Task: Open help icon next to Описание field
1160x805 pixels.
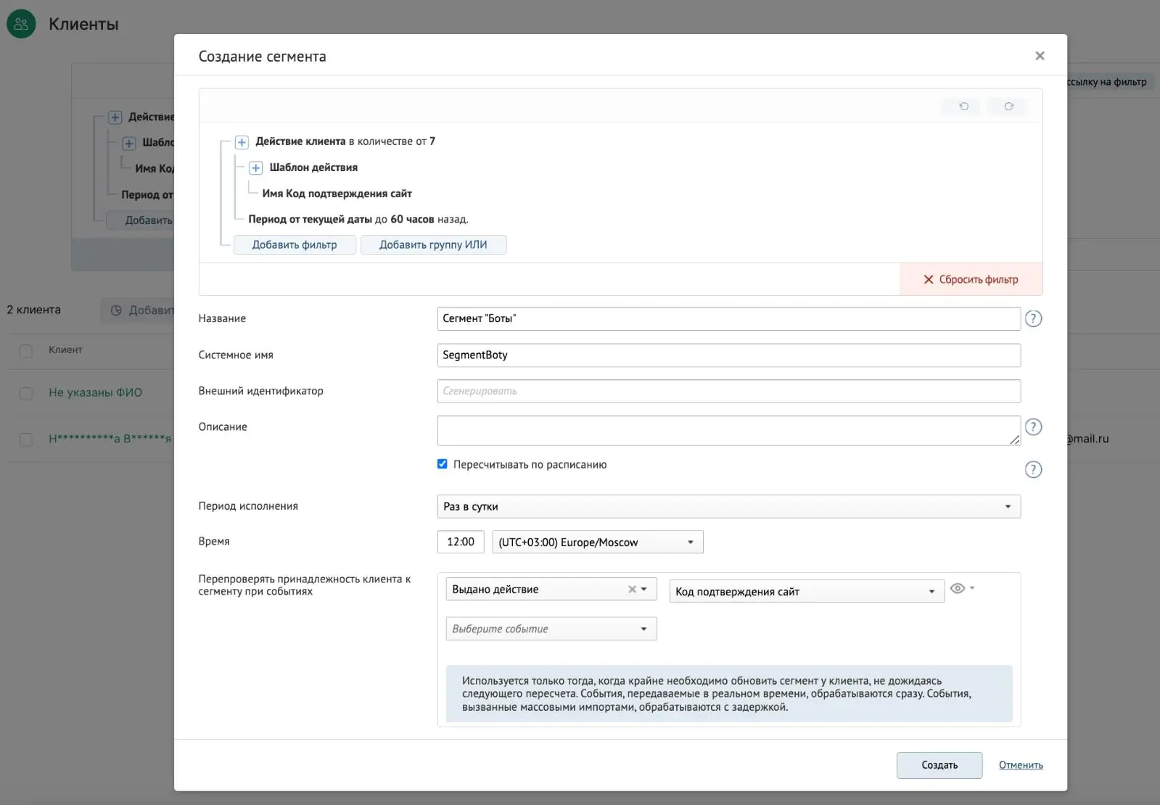Action: (1033, 427)
